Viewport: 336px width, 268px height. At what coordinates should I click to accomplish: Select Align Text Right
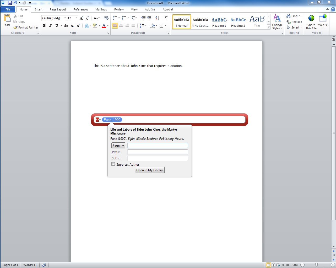127,26
